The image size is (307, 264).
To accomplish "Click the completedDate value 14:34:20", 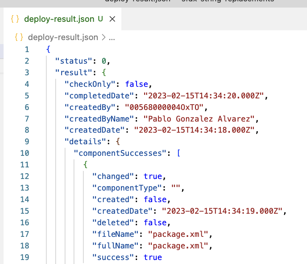I will [203, 96].
